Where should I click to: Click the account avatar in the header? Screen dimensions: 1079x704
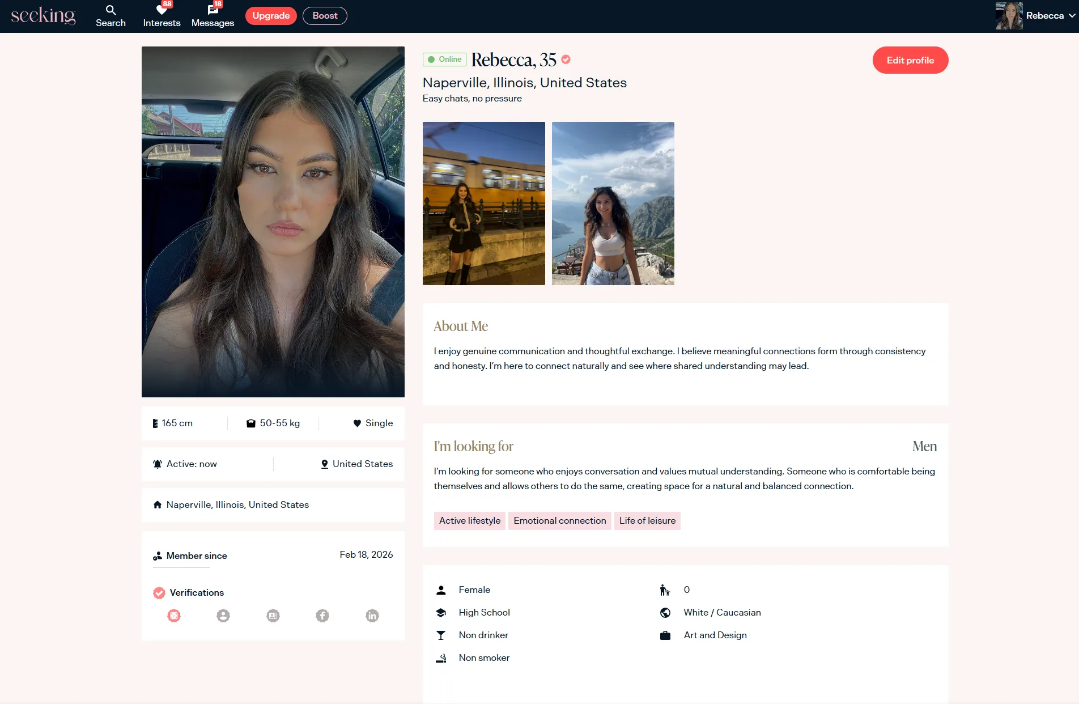[x=1009, y=16]
